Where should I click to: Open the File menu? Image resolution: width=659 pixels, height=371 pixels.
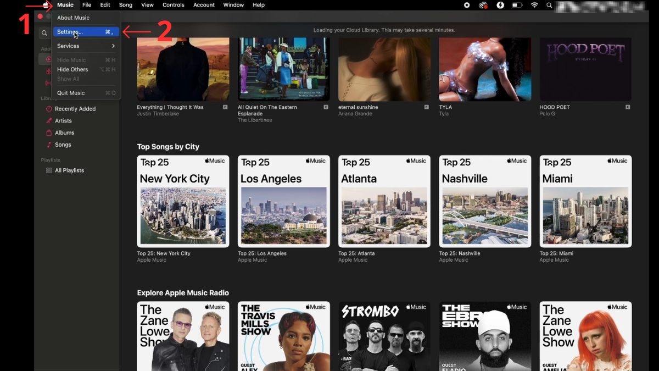coord(87,5)
